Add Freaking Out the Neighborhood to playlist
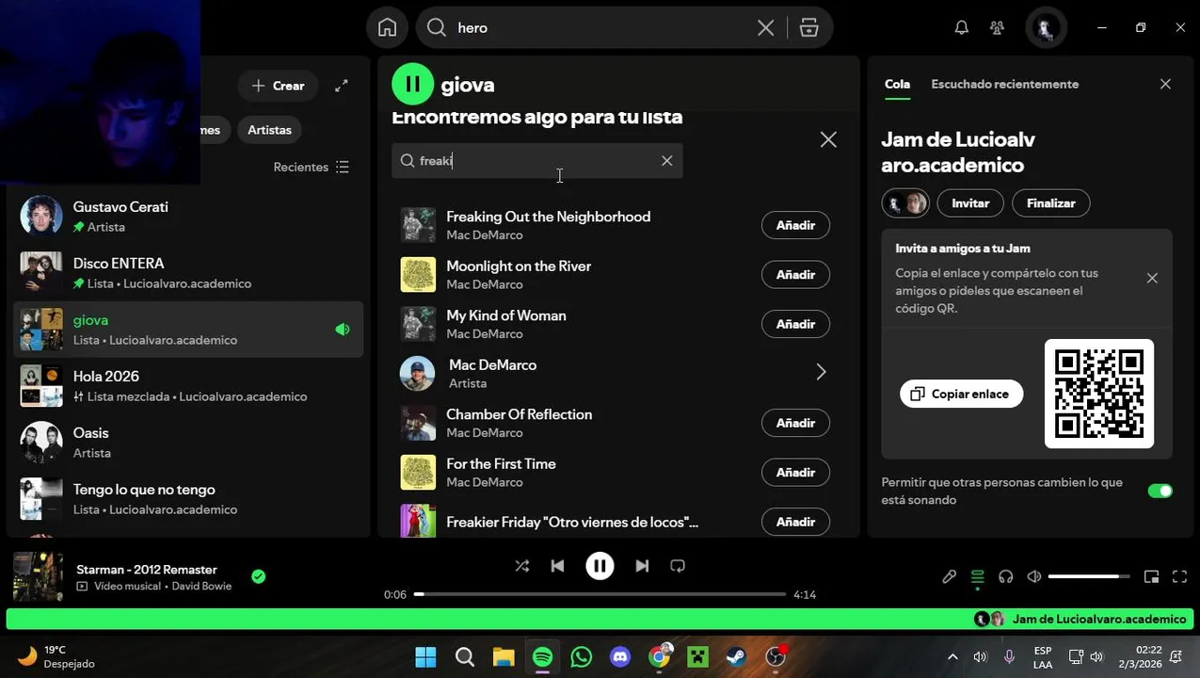Image resolution: width=1200 pixels, height=678 pixels. click(x=795, y=225)
